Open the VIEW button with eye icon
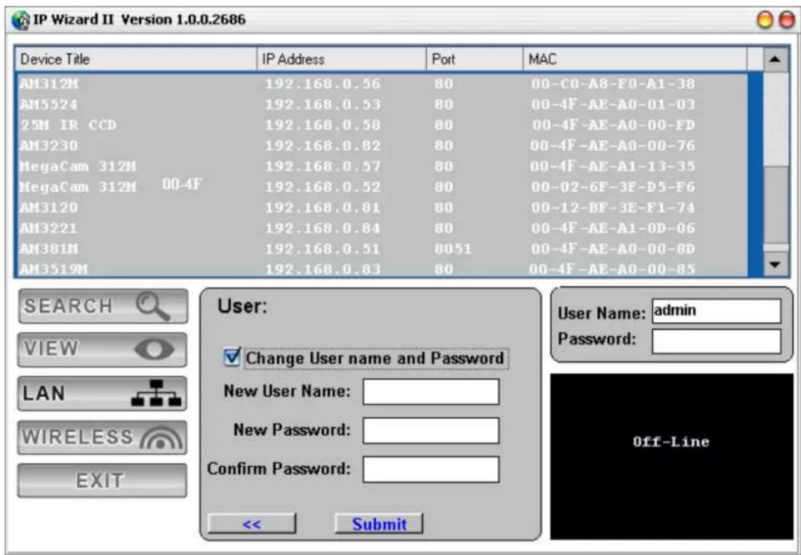The image size is (801, 555). [x=102, y=350]
